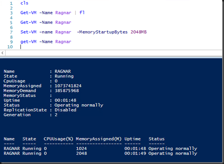Click MemoryDemand value 385875968 in output
The image size is (224, 164).
click(x=67, y=91)
